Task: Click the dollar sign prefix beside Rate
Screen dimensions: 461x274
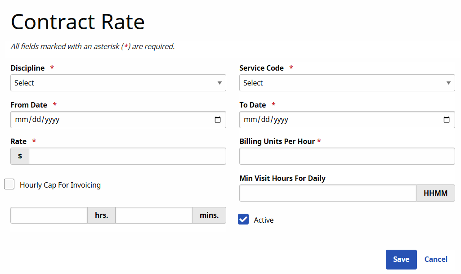Action: pos(19,156)
